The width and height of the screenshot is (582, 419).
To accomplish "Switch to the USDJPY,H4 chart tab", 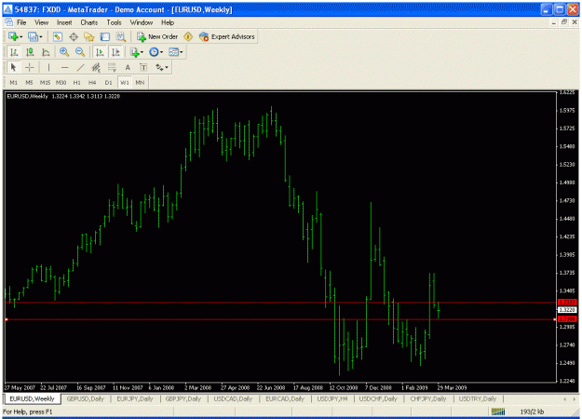I will coord(332,399).
